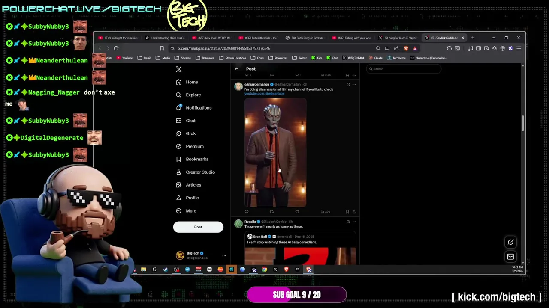Open Brave Shields icon
This screenshot has height=308, width=549.
click(406, 48)
